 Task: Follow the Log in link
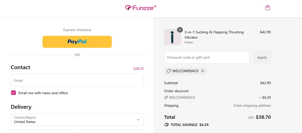pyautogui.click(x=138, y=68)
